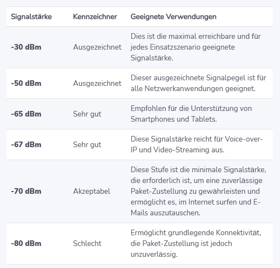Select the -67 dBm signal value
This screenshot has width=280, height=268.
pyautogui.click(x=26, y=145)
